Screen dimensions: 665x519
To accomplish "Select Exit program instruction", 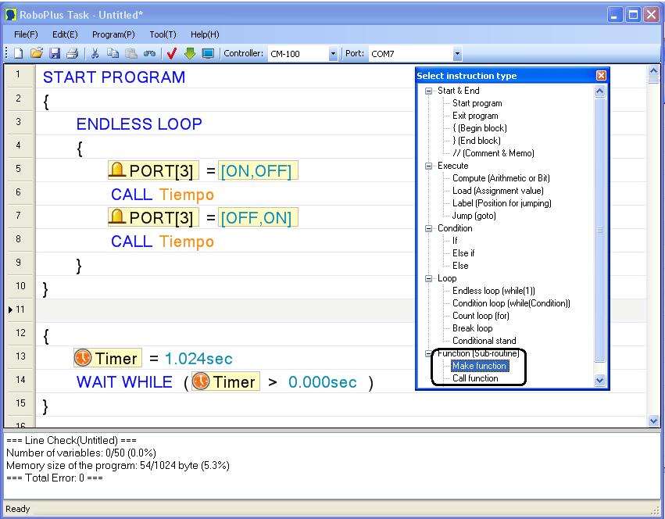I will (475, 116).
